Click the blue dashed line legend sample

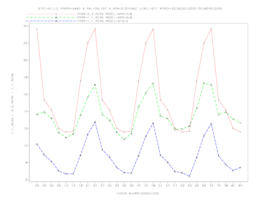coord(51,21)
